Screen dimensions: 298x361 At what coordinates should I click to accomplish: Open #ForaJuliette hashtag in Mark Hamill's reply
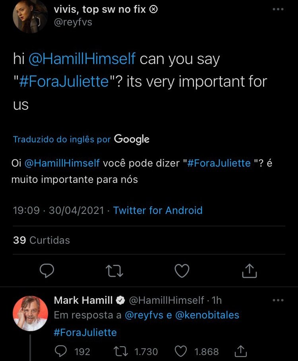pos(85,332)
